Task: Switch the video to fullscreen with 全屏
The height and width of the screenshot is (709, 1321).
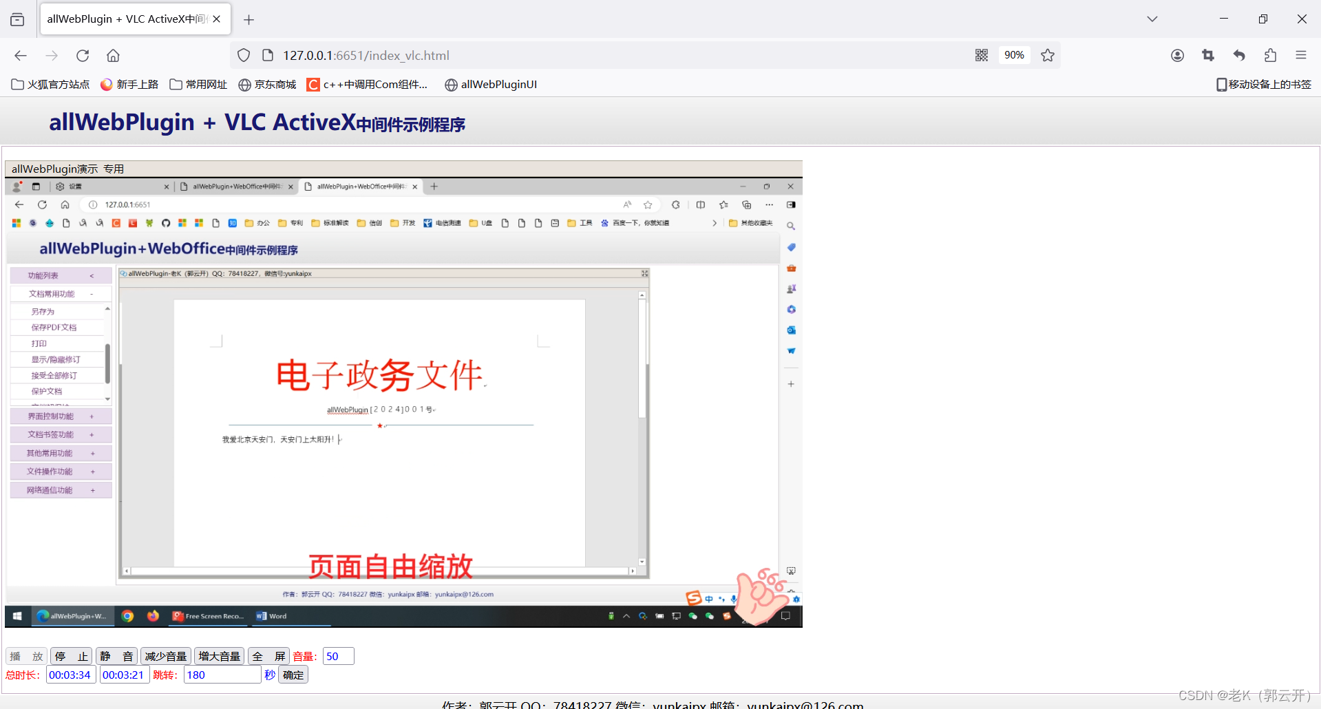Action: point(268,657)
